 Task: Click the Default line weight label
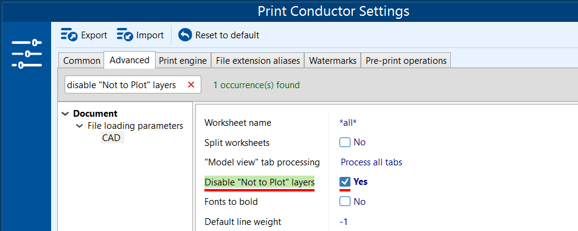point(243,222)
